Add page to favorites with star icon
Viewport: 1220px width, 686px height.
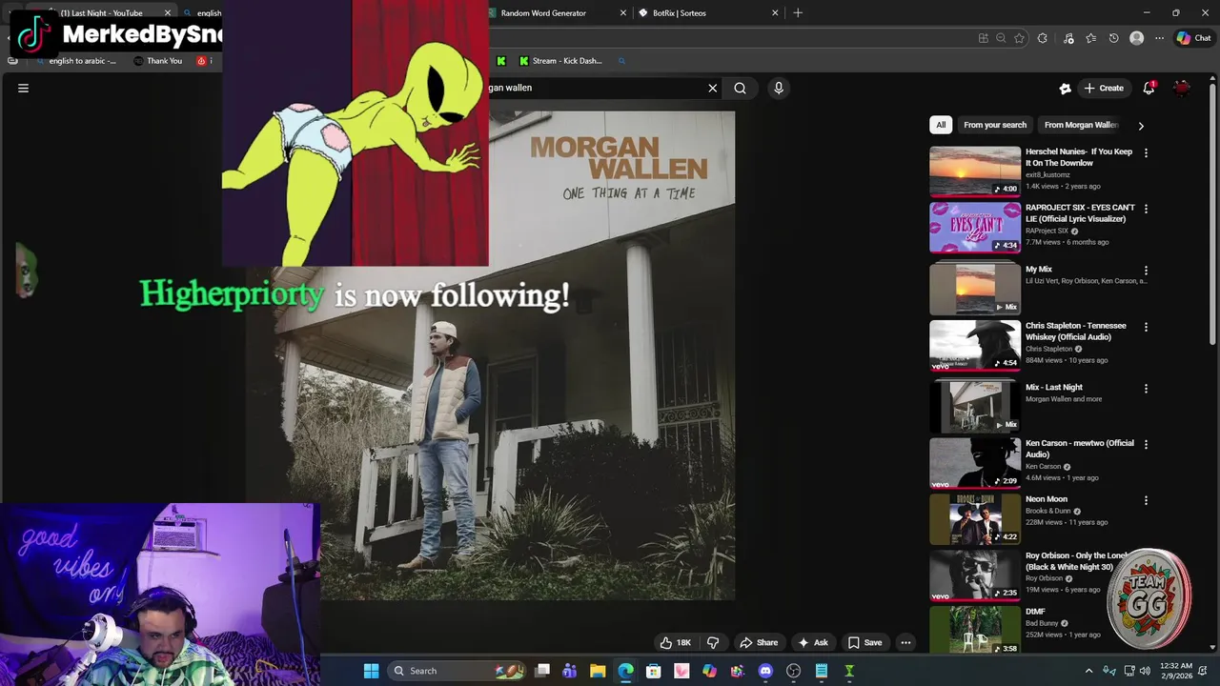coord(1019,38)
